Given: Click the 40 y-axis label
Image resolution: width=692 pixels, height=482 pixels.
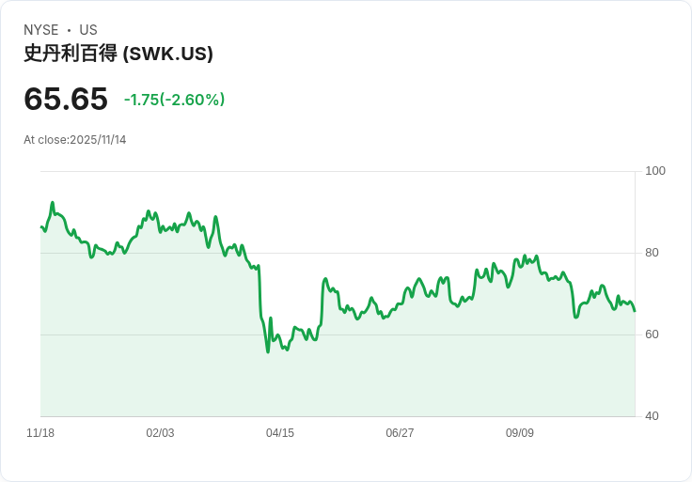Looking at the screenshot, I should [652, 416].
